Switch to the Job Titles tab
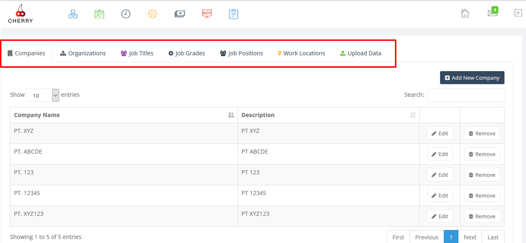 point(137,53)
